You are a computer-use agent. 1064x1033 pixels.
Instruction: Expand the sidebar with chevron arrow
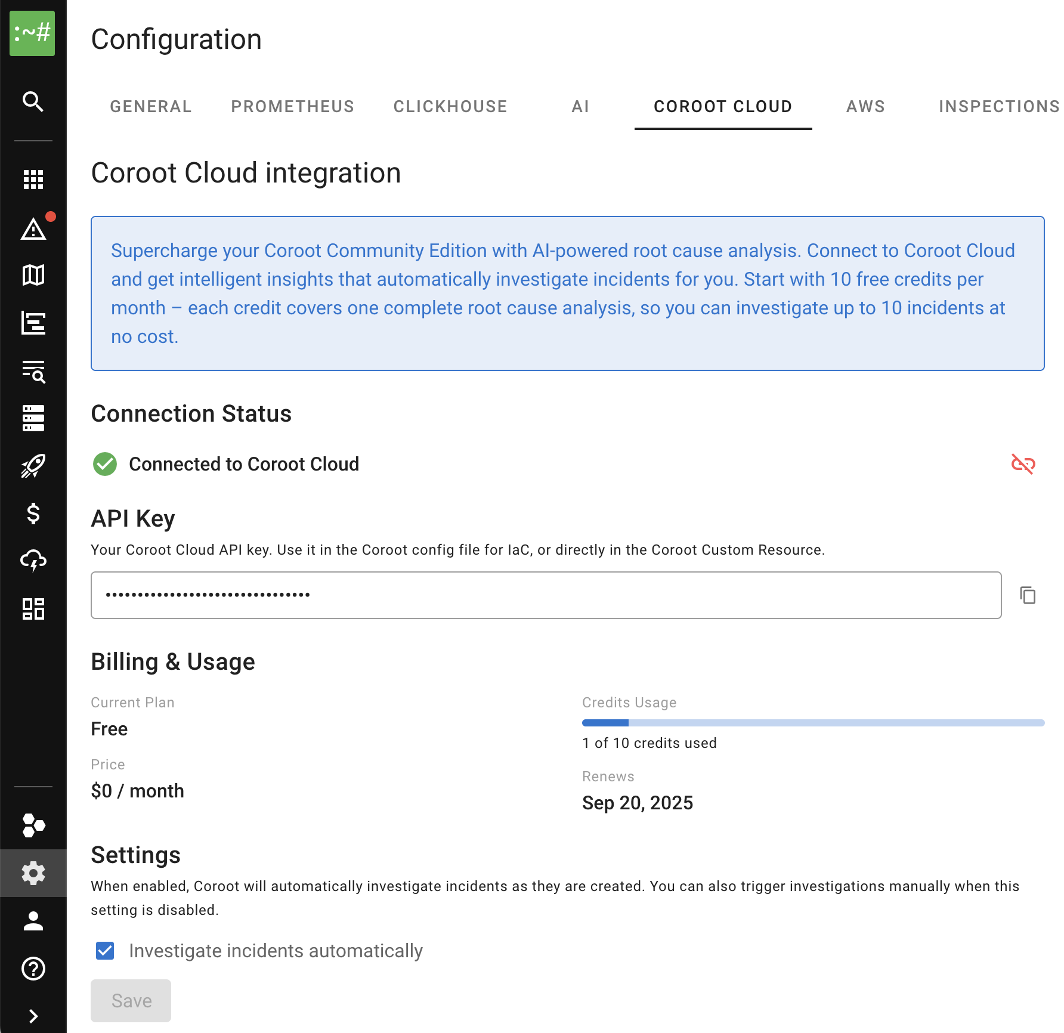(33, 1016)
